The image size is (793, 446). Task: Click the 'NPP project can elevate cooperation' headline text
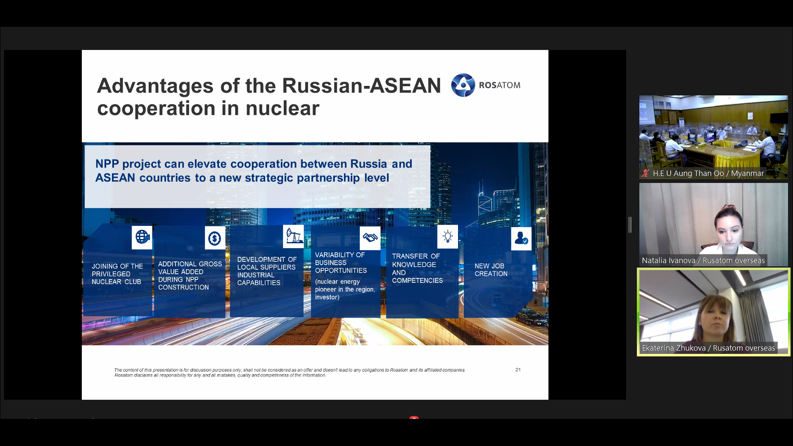tap(254, 171)
